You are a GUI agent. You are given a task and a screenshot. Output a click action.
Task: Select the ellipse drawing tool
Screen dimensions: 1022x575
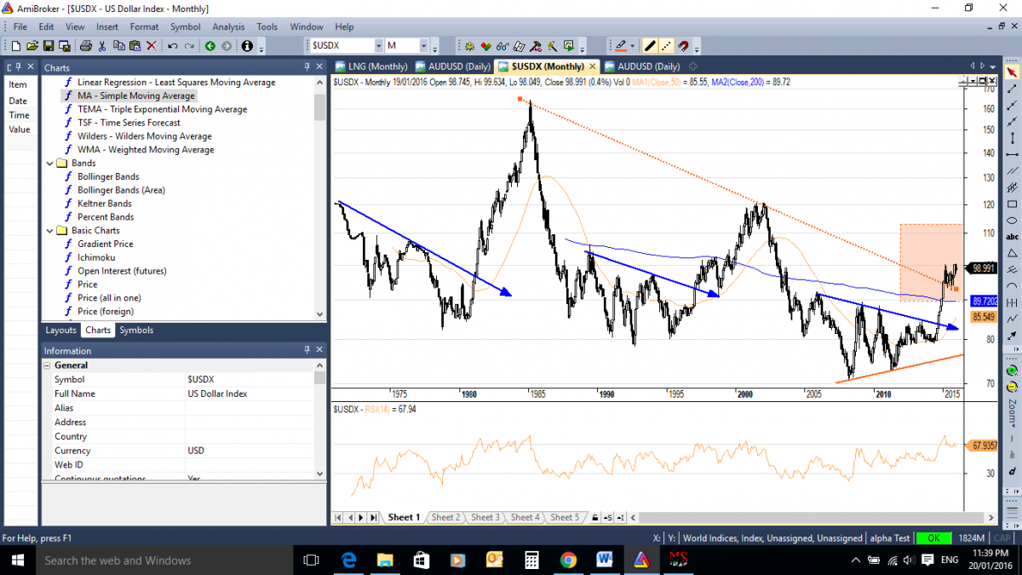[x=1012, y=221]
